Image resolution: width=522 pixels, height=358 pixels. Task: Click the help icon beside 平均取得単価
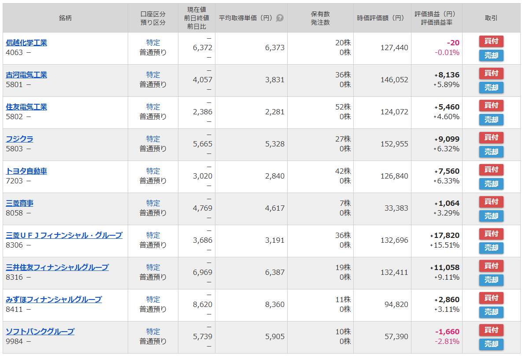pyautogui.click(x=280, y=18)
